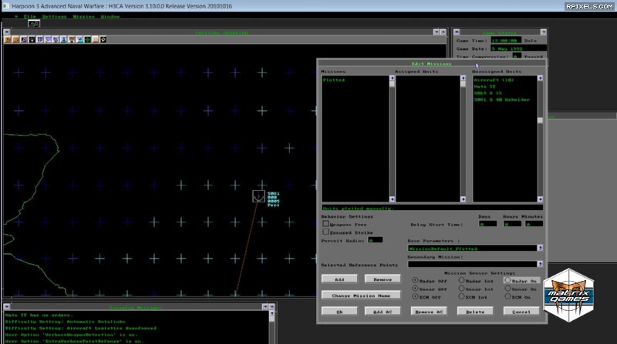Enable the Weapons Free checkbox

[325, 224]
